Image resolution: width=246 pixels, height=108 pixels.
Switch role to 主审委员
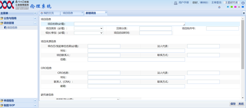pos(216,3)
